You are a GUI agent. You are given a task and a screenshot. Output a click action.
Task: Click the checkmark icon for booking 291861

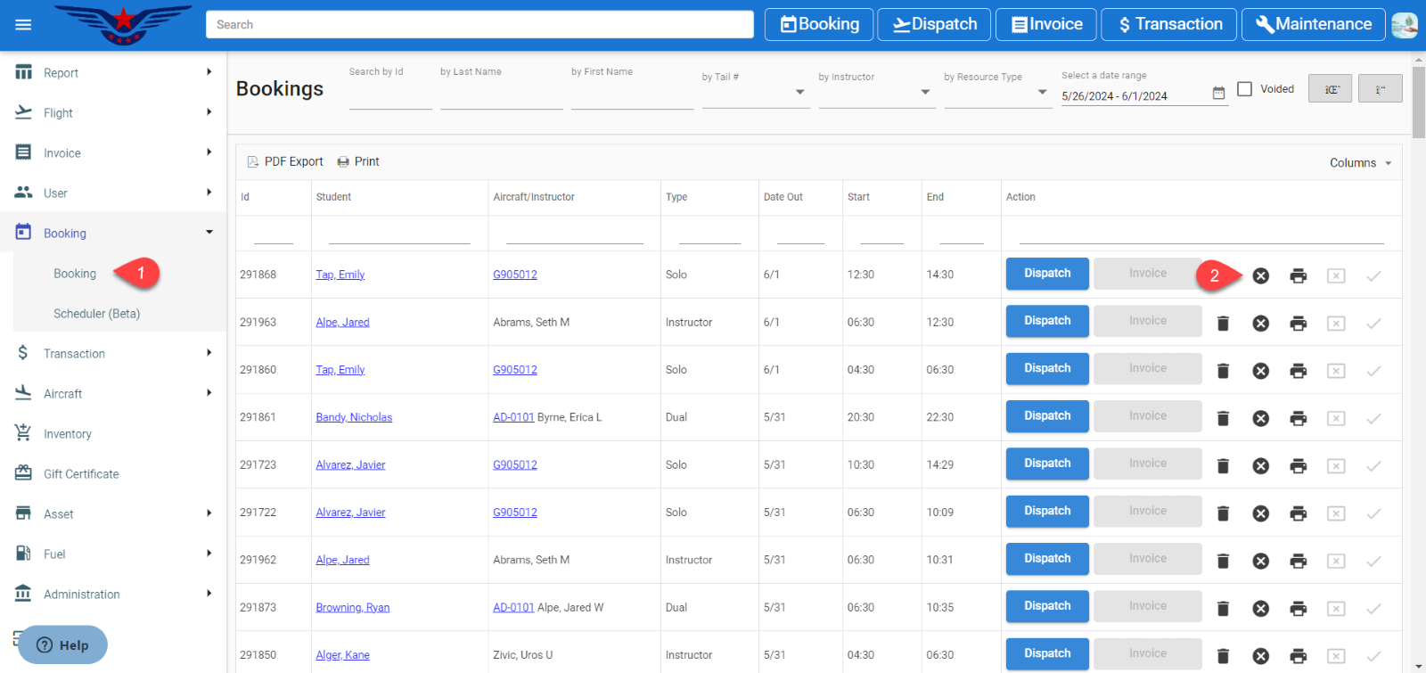[x=1373, y=418]
